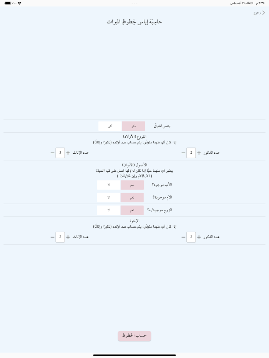
Task: Tap the decrement minus for عدد الإناث siblings
Action: (x=51, y=237)
